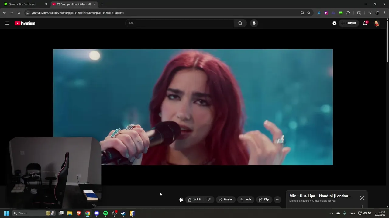Viewport: 389px width, 218px height.
Task: Open the Chrome profile avatar
Action: [377, 13]
